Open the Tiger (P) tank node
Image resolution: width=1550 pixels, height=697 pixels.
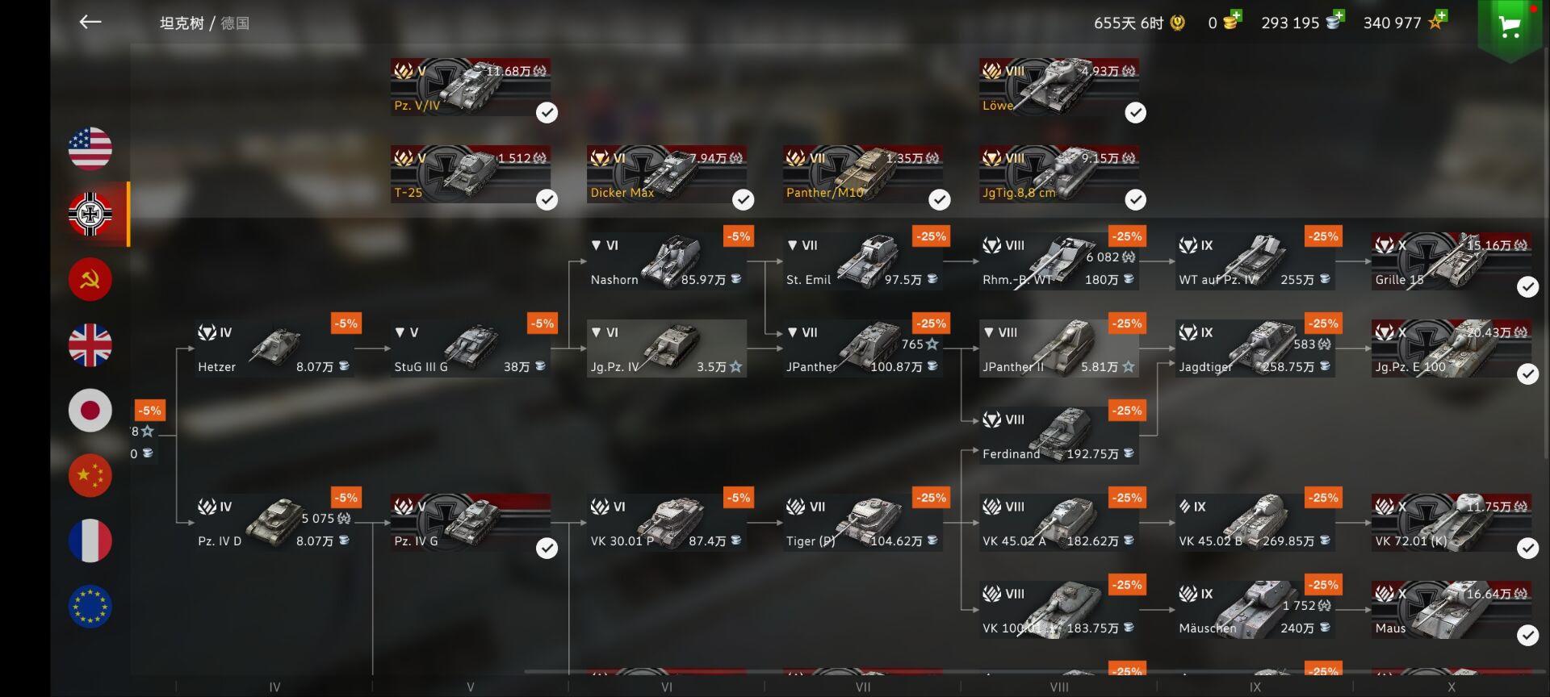pos(863,523)
